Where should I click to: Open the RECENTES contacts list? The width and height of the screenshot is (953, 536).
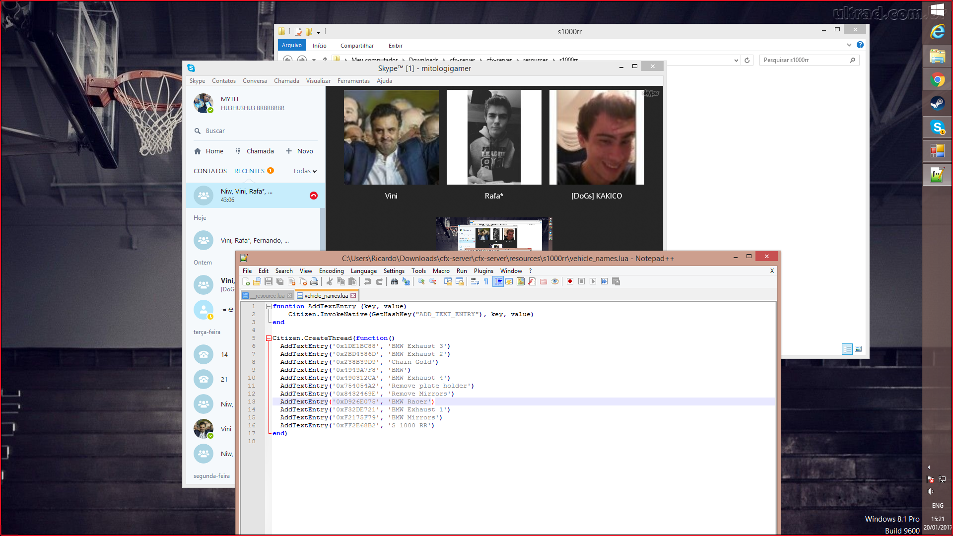click(x=249, y=171)
